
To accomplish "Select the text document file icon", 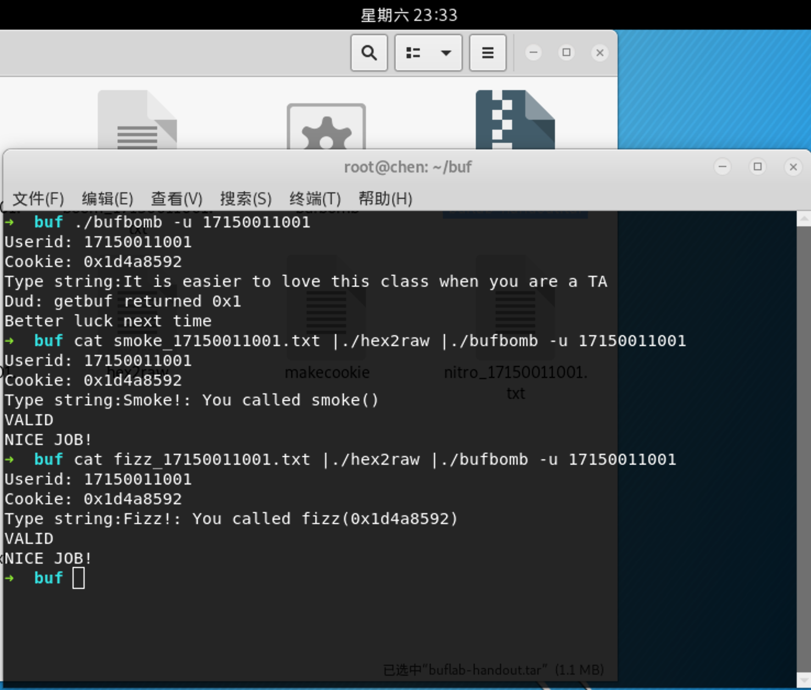I will tap(137, 119).
